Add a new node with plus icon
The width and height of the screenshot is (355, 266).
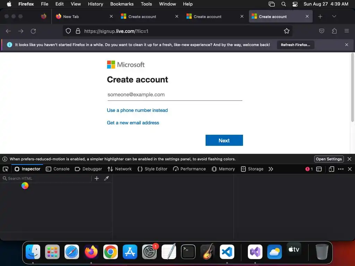(97, 178)
